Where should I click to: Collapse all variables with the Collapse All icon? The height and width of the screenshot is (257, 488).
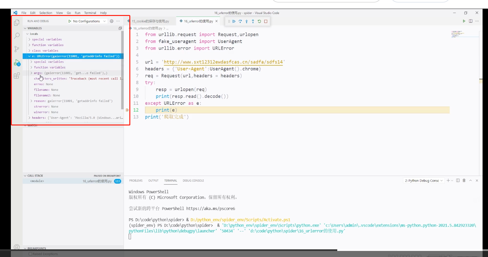120,28
